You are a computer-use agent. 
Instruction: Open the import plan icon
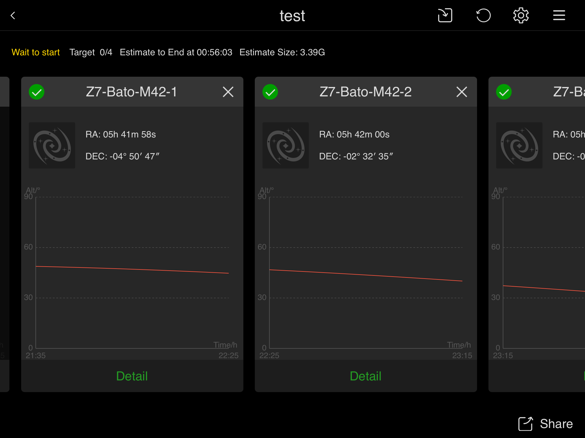pyautogui.click(x=445, y=15)
